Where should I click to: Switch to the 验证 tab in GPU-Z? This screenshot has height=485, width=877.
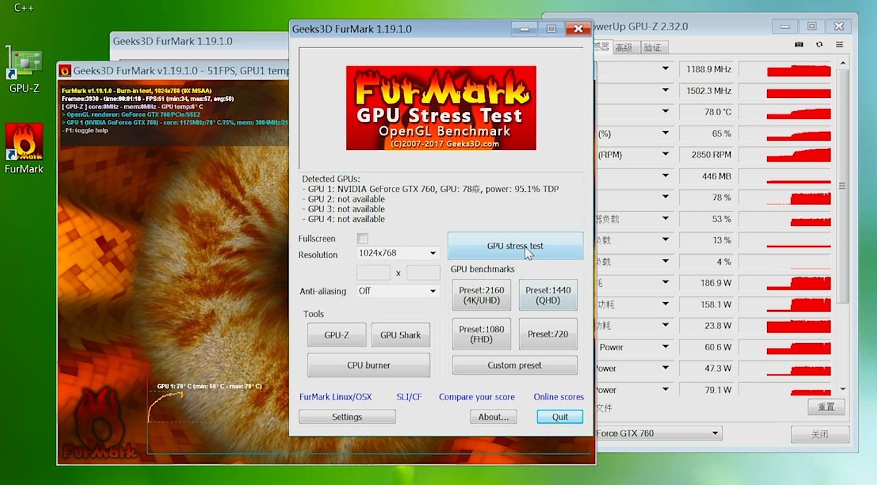coord(652,47)
